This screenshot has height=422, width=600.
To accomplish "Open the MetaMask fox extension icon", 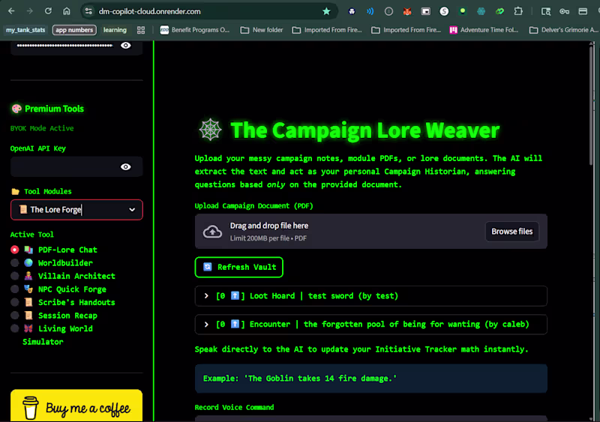I will [x=407, y=11].
